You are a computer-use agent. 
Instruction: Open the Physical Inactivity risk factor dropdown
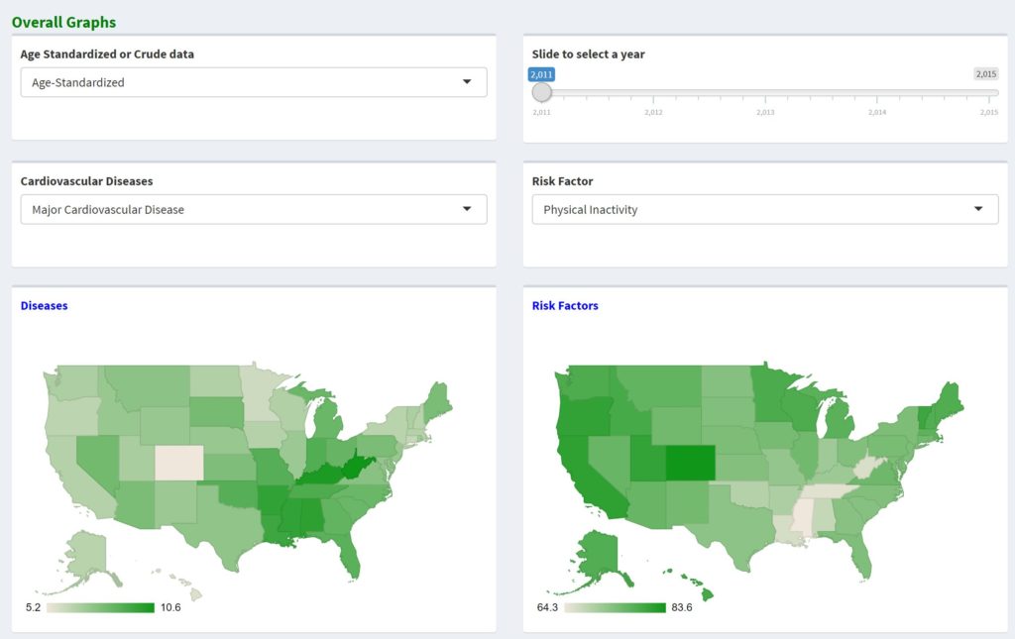click(x=765, y=210)
